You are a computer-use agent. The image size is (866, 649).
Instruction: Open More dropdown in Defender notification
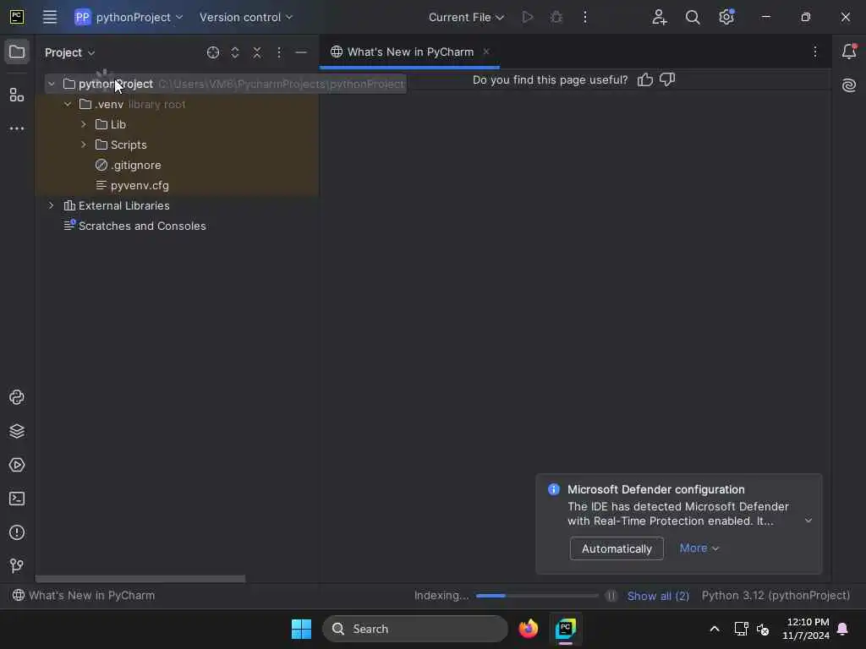click(699, 548)
